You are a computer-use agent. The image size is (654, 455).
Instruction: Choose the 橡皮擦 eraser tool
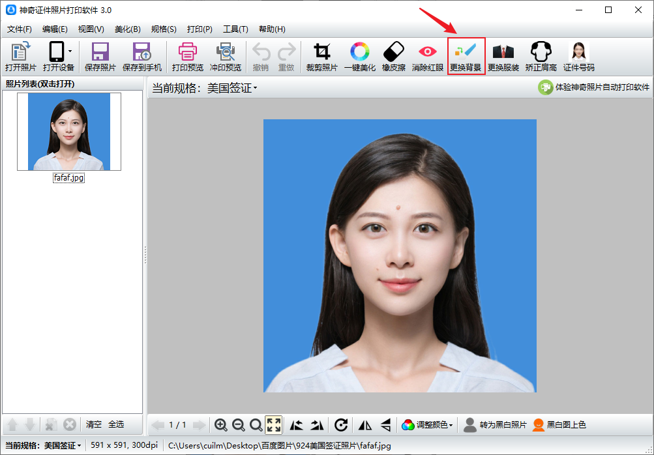click(393, 56)
